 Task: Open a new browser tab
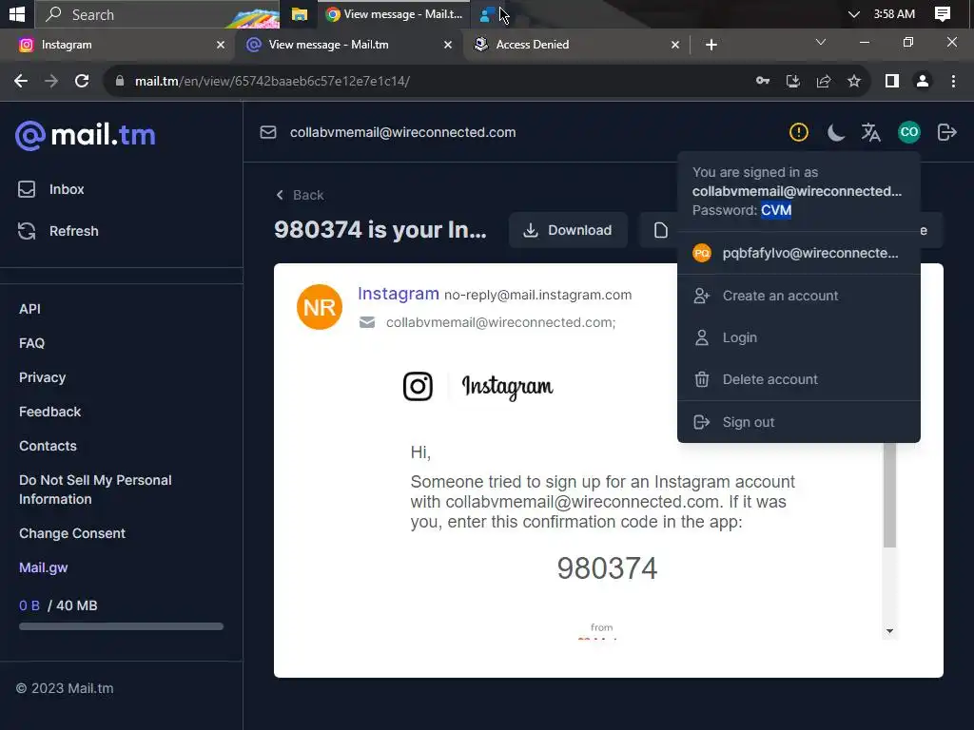point(711,45)
